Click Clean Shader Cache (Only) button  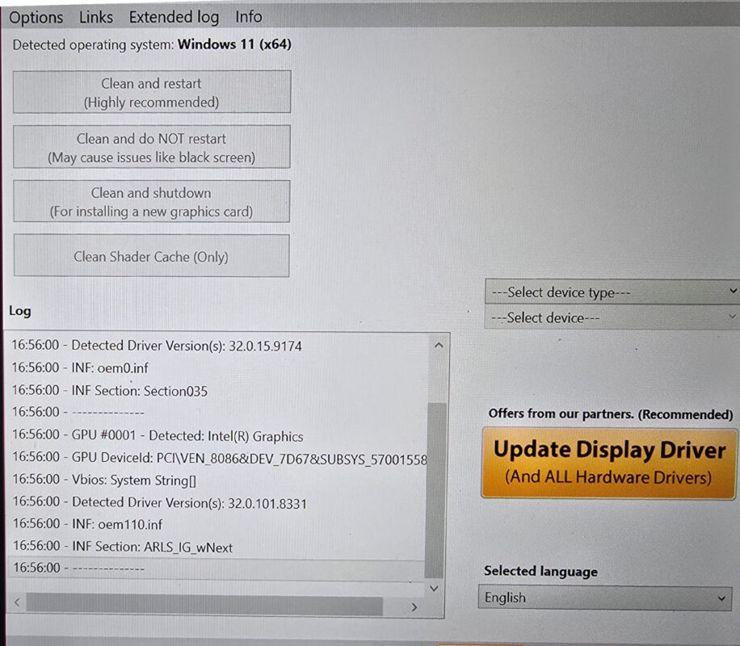pyautogui.click(x=152, y=256)
